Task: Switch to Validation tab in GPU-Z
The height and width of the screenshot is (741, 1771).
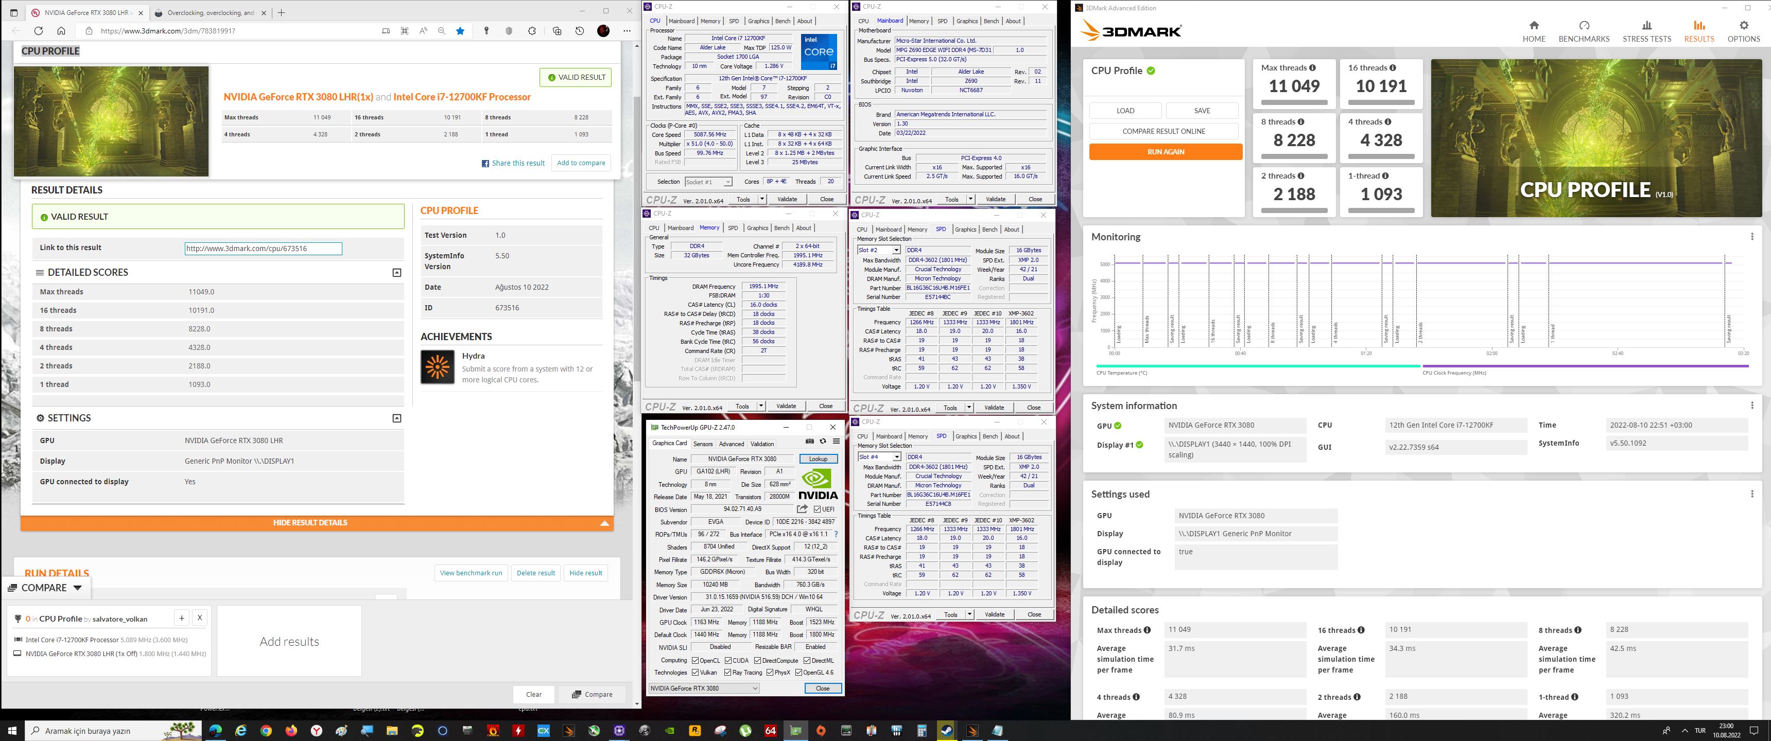Action: pyautogui.click(x=762, y=444)
